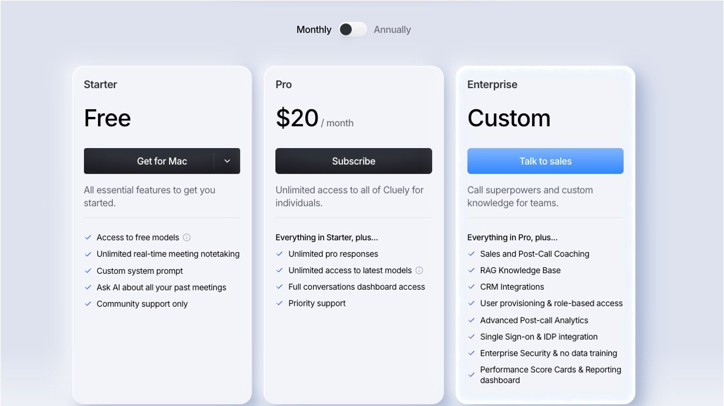Click checkmark icon beside CRM Integrations
The image size is (724, 406).
[x=471, y=287]
